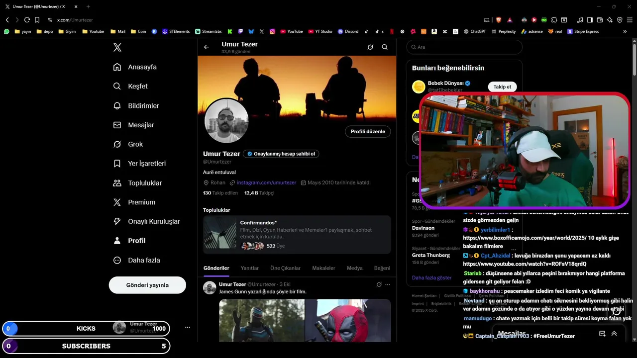Open Yer İşaretleri bookmarks icon
637x358 pixels.
click(117, 163)
